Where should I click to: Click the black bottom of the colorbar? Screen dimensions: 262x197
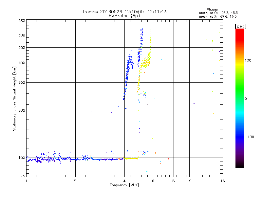point(240,166)
